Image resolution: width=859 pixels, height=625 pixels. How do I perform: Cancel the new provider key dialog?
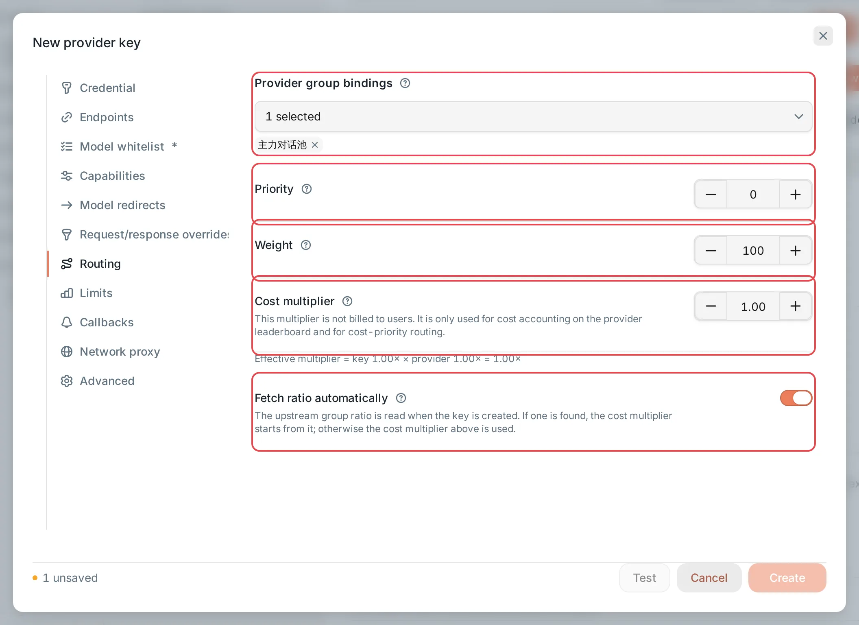709,578
